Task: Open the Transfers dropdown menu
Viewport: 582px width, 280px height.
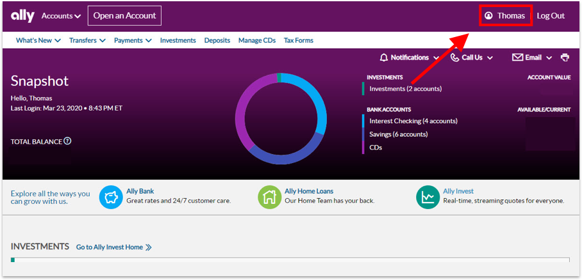Action: coord(87,40)
